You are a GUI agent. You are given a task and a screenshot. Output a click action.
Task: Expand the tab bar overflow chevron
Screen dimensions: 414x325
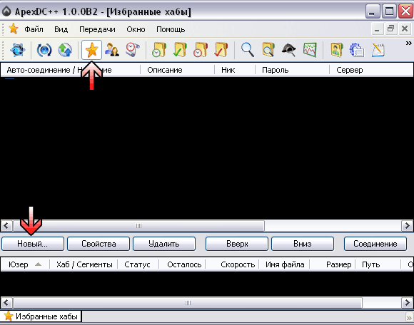coord(409,318)
